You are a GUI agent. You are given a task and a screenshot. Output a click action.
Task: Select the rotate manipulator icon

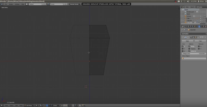[x=49, y=105]
